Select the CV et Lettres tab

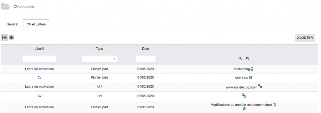[36, 24]
